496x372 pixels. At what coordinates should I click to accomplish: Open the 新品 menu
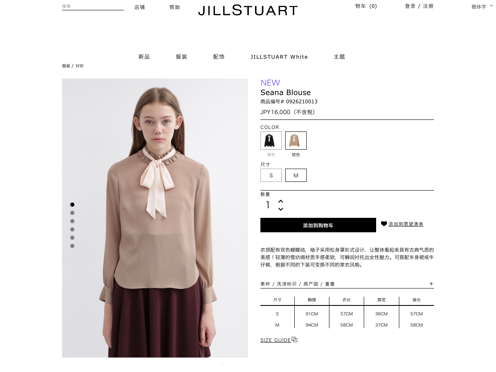pos(144,57)
